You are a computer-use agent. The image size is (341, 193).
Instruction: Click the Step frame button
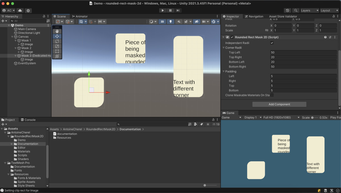tap(178, 11)
